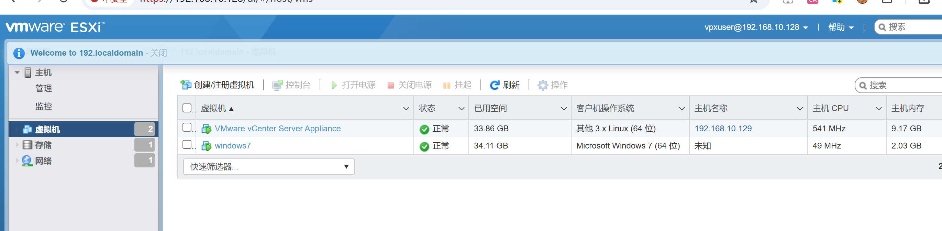942x231 pixels.
Task: Click the Create/Register VM icon
Action: click(x=186, y=85)
